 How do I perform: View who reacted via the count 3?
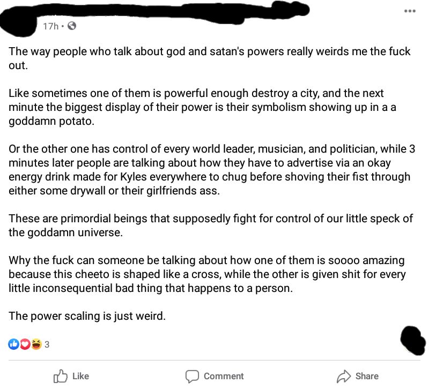(x=47, y=344)
